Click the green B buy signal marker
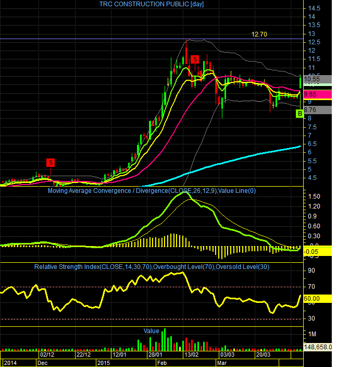The width and height of the screenshot is (337, 367). [299, 114]
